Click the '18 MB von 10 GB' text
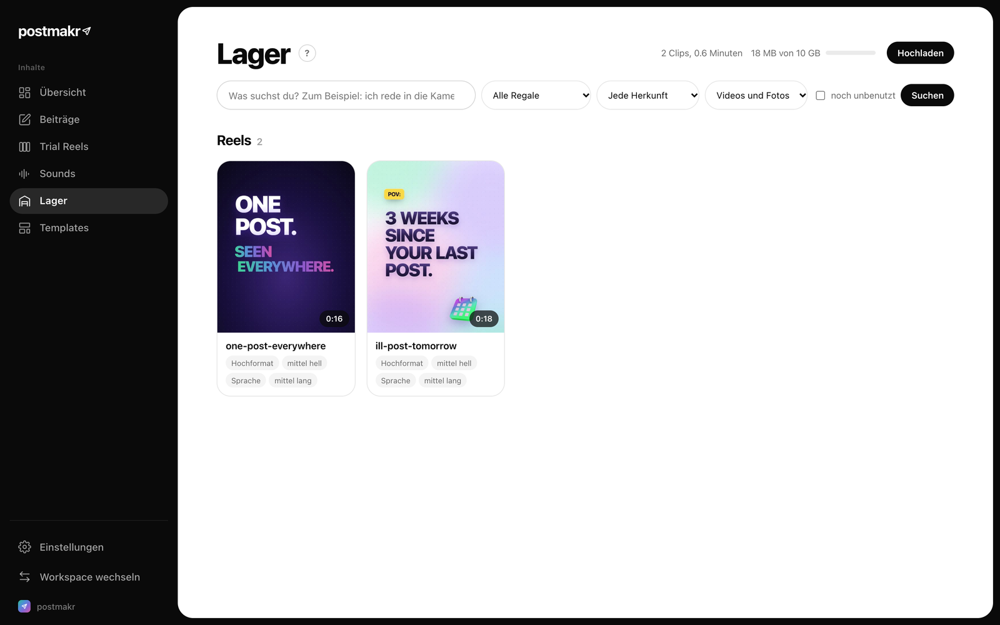 [x=786, y=53]
